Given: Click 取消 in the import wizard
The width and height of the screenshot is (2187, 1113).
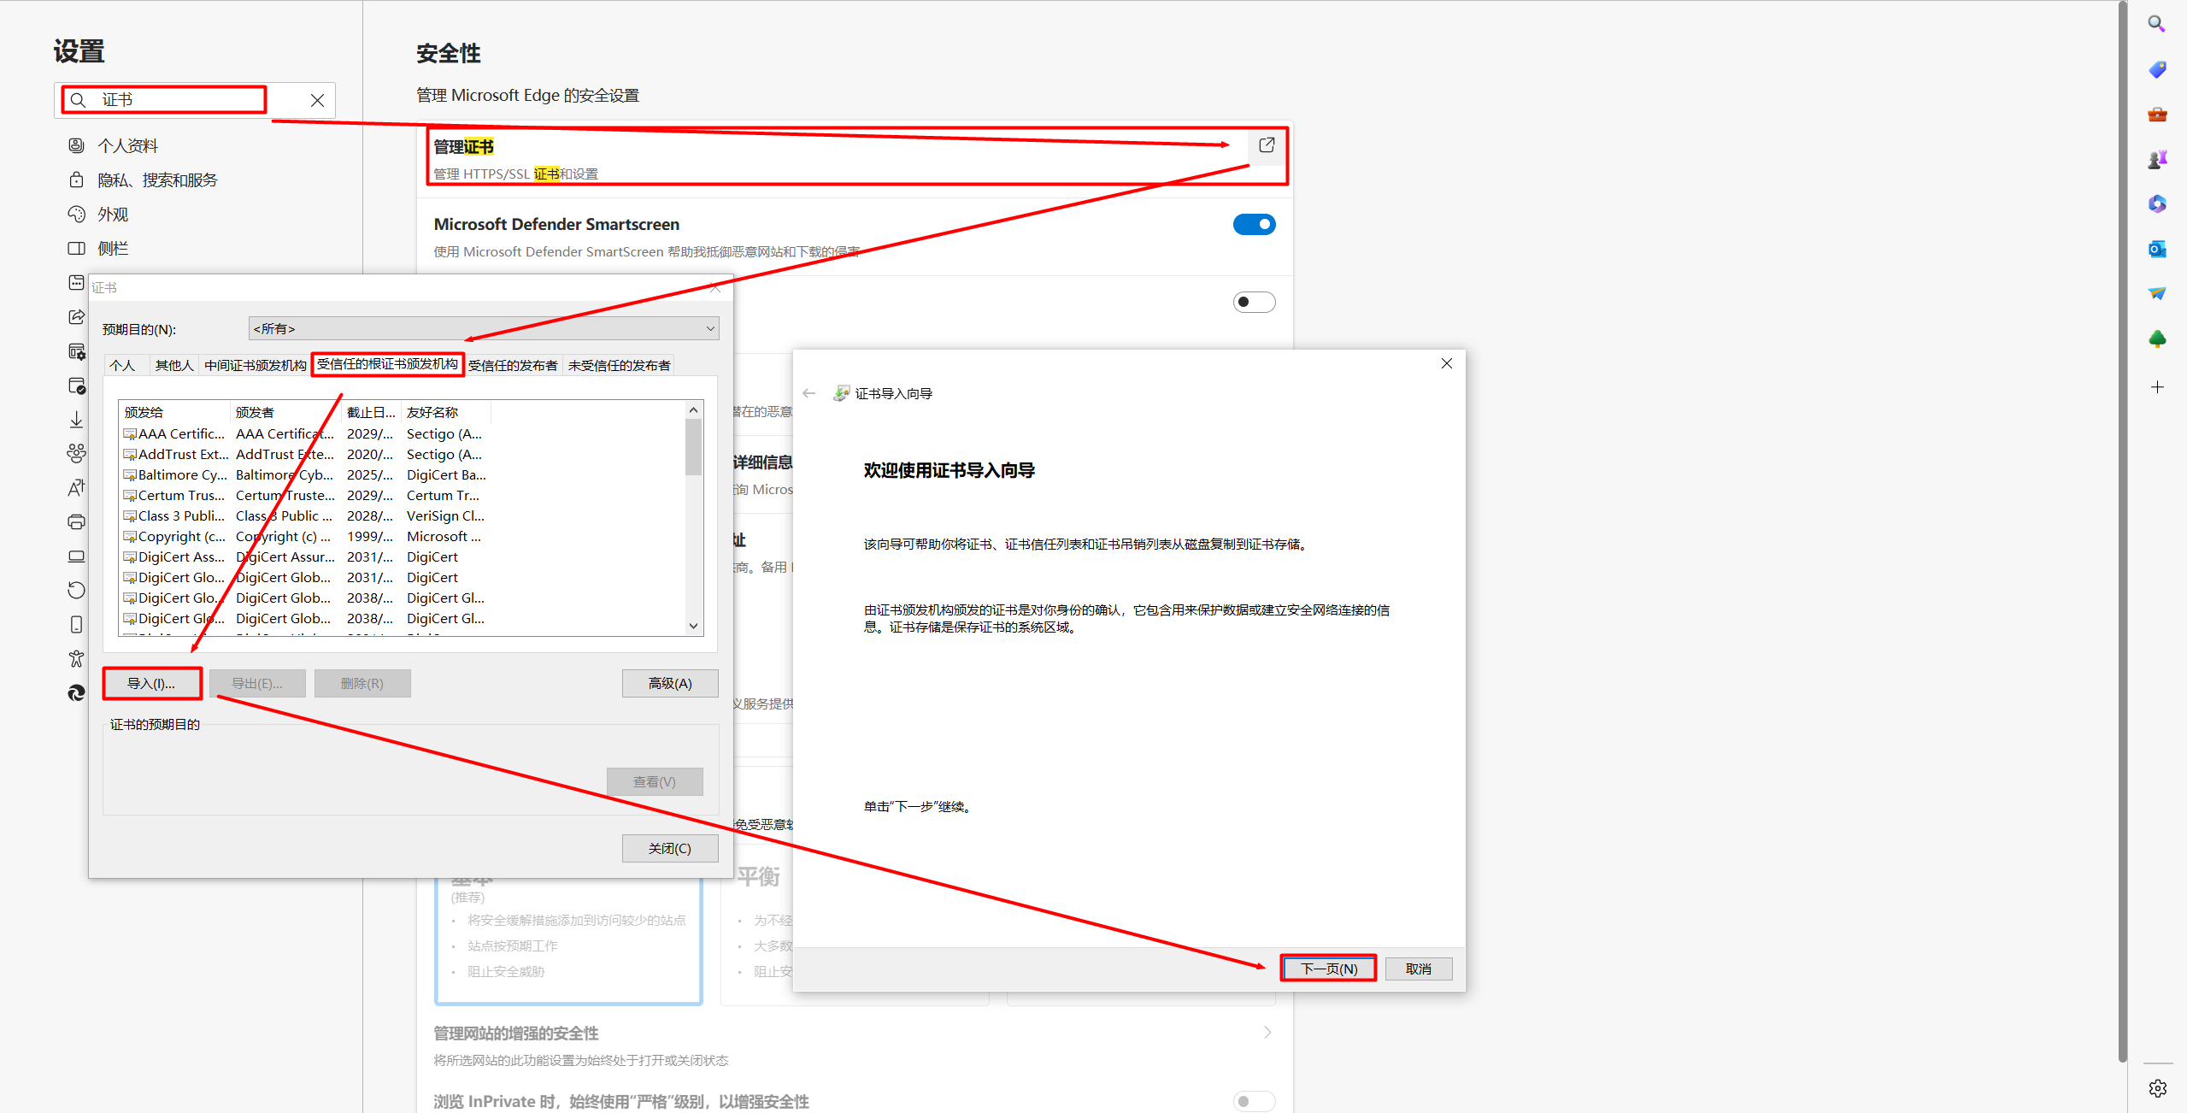Looking at the screenshot, I should tap(1419, 969).
